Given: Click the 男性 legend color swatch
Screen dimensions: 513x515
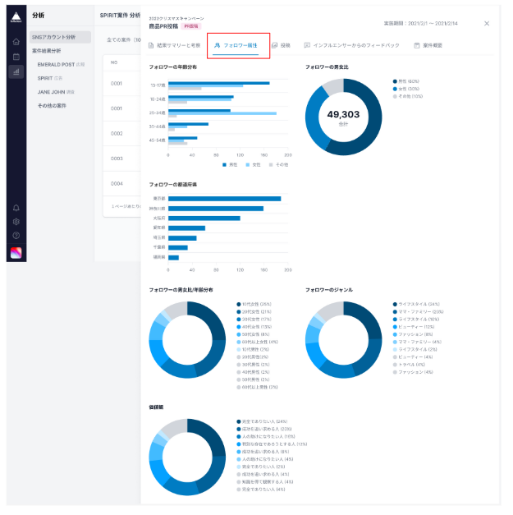Looking at the screenshot, I should (x=225, y=165).
